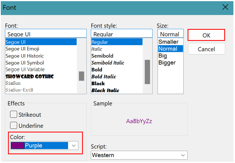Enable the Underline checkbox
The height and width of the screenshot is (163, 235).
pyautogui.click(x=14, y=125)
